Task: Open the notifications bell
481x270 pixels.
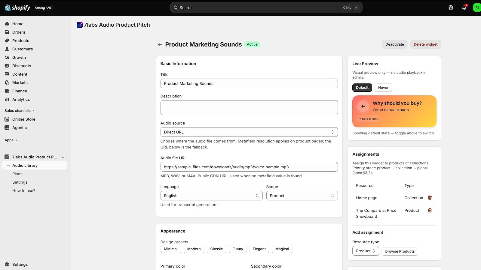Action: coord(464,7)
